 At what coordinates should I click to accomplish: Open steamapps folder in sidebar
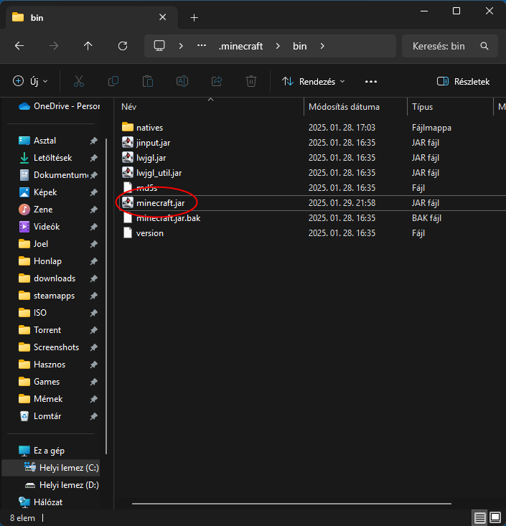[x=47, y=296]
